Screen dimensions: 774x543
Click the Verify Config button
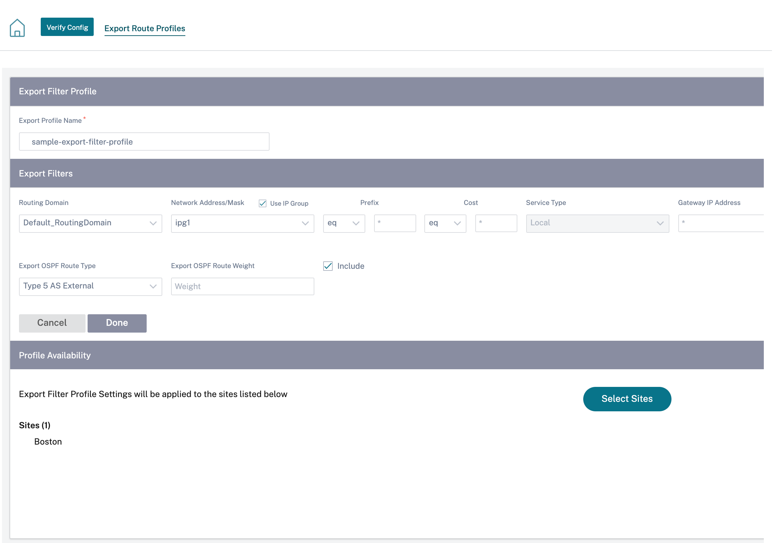pos(67,27)
